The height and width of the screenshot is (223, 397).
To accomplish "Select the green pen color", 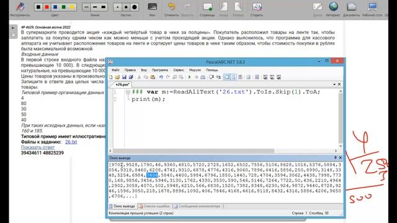I will pos(63,7).
